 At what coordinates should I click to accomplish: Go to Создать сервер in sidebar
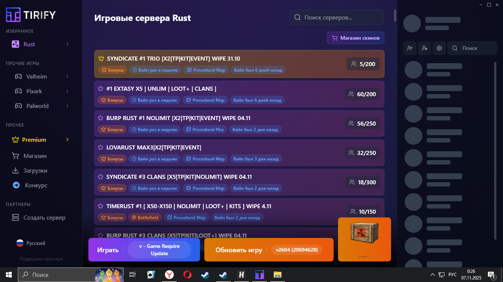click(44, 218)
